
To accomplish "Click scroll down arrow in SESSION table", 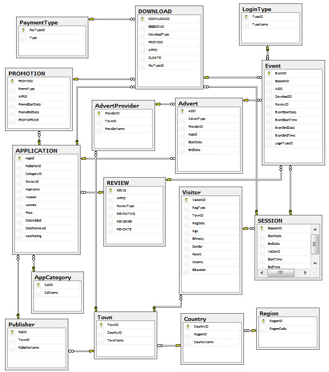I will 315,264.
